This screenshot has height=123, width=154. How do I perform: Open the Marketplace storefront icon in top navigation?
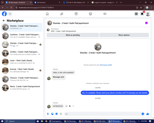91,14
